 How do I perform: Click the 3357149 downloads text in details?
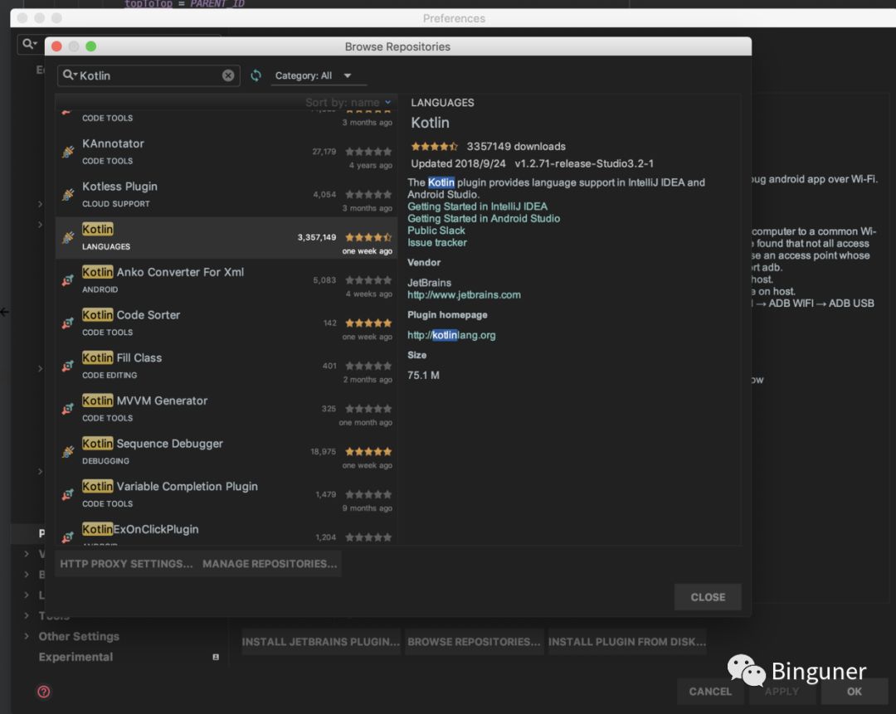pyautogui.click(x=516, y=147)
